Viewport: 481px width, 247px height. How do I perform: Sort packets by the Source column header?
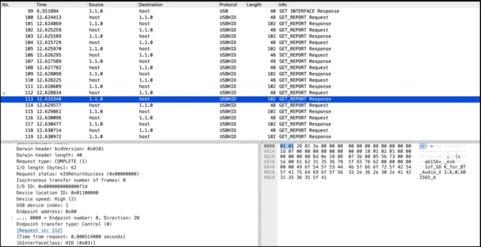[112, 5]
